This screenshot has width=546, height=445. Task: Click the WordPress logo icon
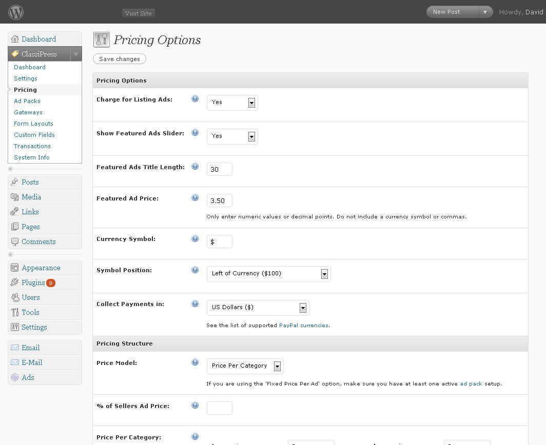click(16, 12)
